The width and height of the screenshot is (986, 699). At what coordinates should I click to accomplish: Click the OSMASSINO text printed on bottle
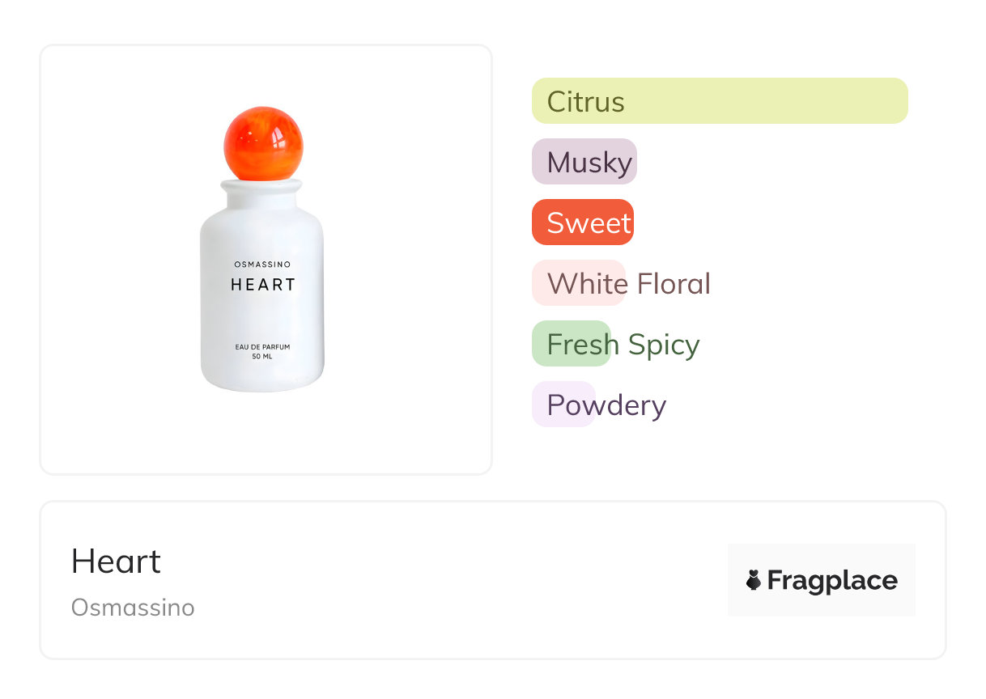262,265
